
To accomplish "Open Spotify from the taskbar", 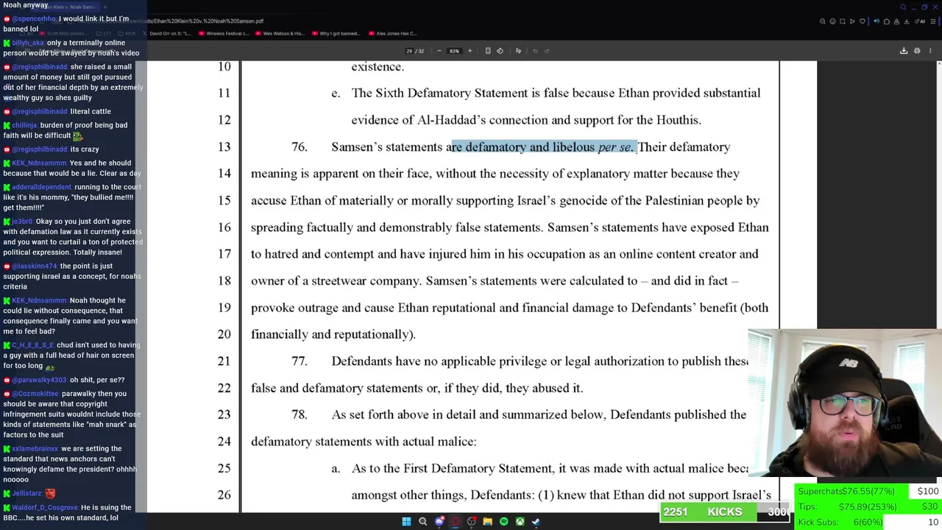I will click(x=503, y=522).
